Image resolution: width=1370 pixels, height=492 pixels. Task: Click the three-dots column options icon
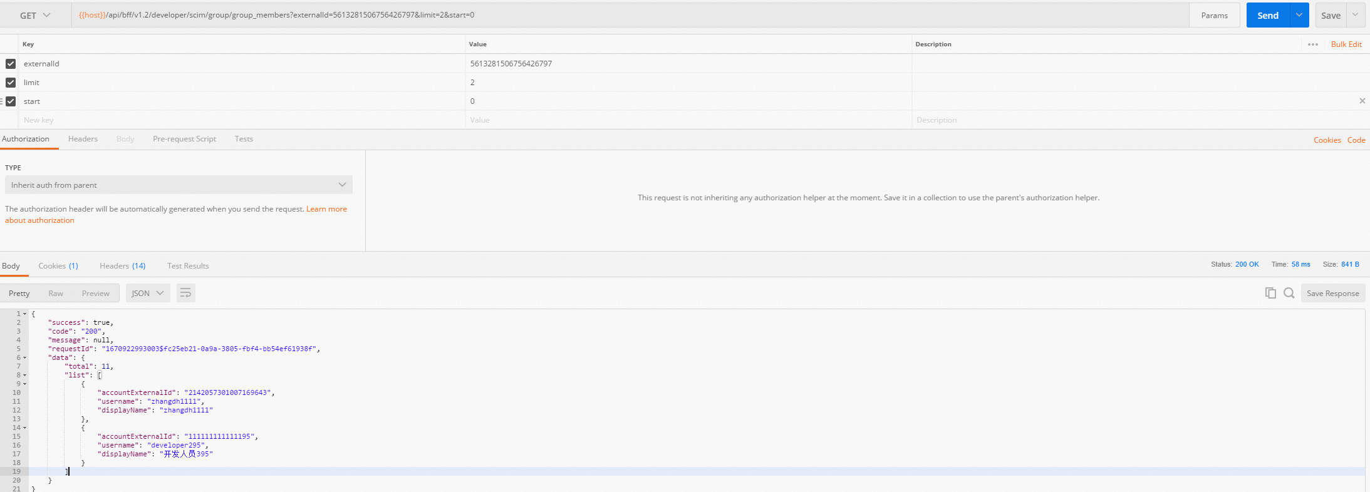tap(1313, 44)
